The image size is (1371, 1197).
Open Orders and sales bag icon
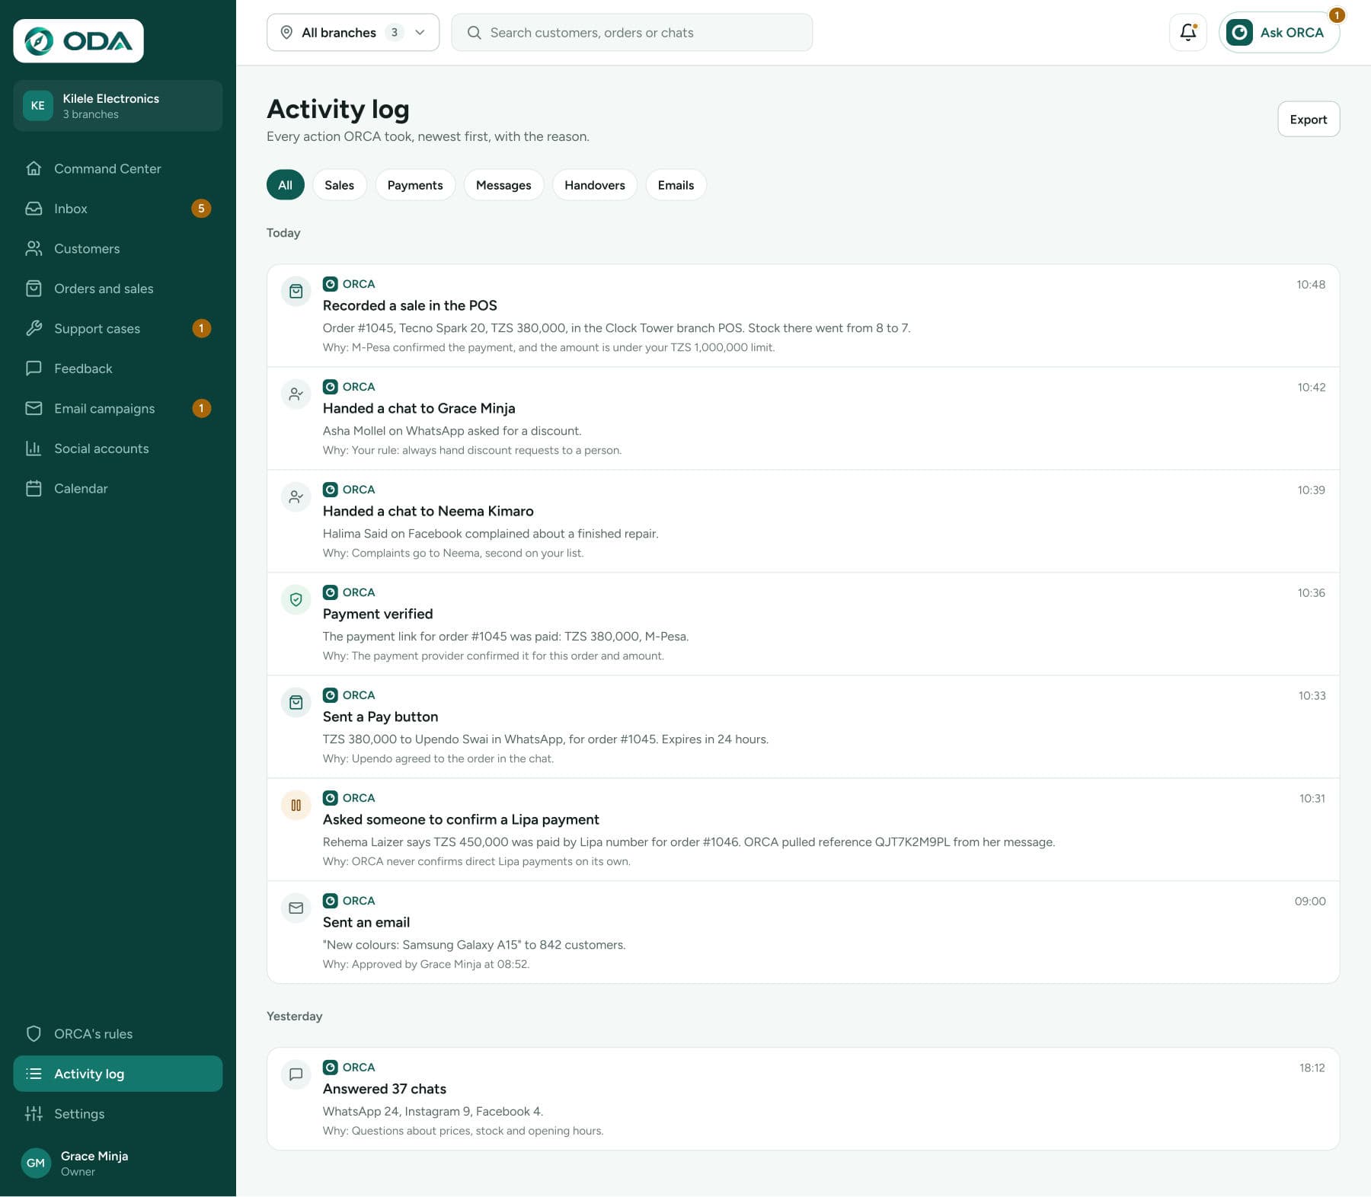pos(34,289)
